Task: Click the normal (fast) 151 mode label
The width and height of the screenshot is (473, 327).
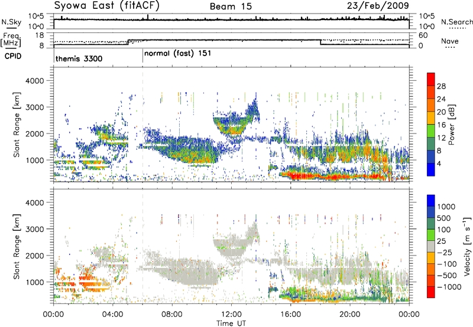Action: [178, 53]
